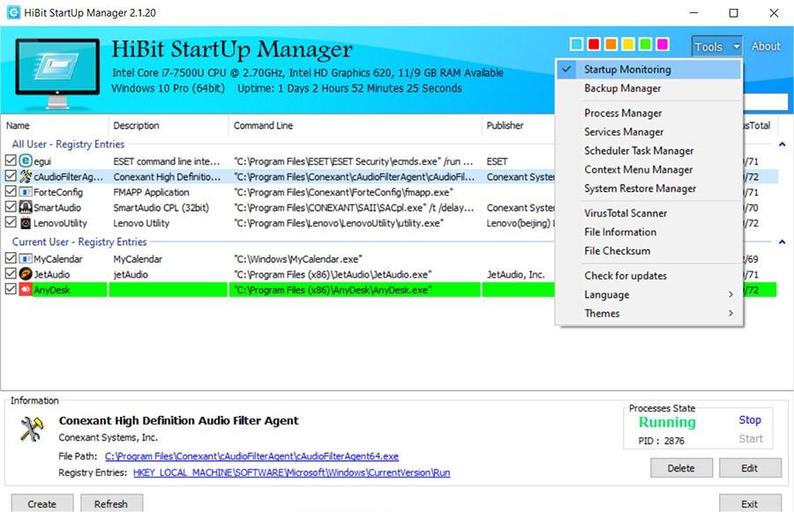Select the light blue theme color
794x512 pixels.
[x=576, y=44]
